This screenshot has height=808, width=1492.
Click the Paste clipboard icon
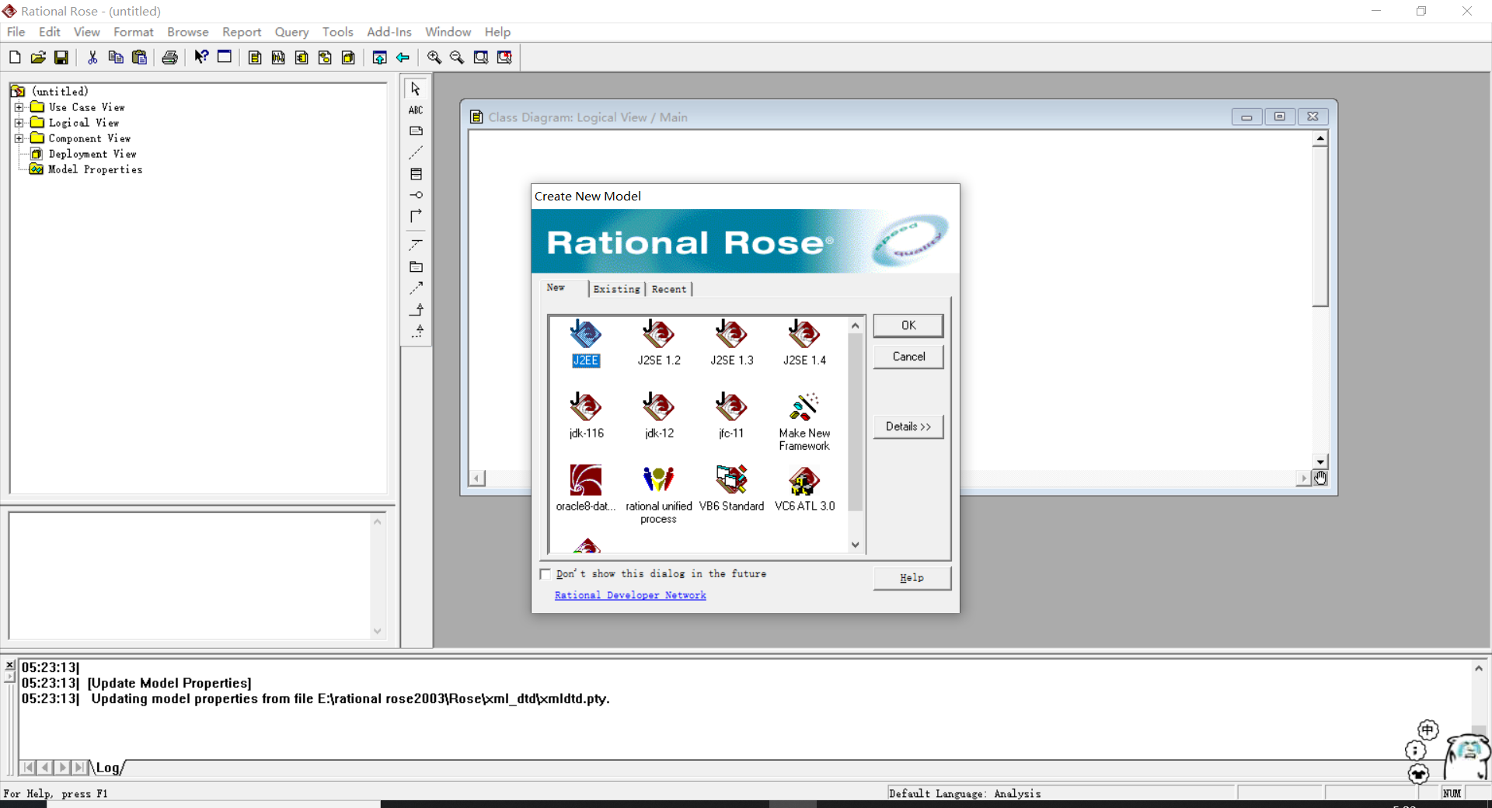[x=139, y=57]
